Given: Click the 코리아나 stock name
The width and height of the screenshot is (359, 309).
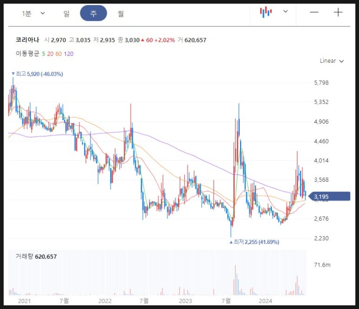Looking at the screenshot, I should coord(27,40).
